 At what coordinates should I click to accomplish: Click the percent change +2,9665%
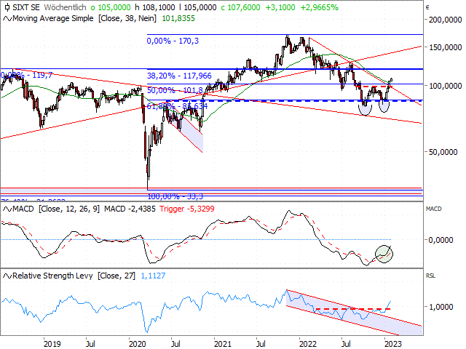tap(319, 7)
